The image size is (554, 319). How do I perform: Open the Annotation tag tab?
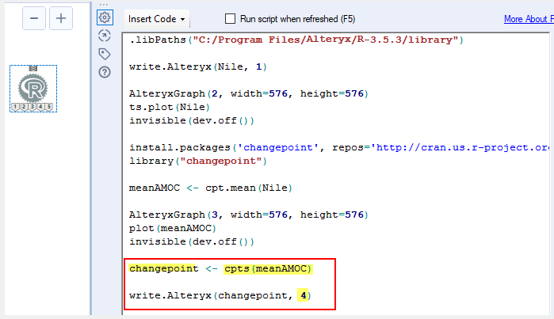105,54
